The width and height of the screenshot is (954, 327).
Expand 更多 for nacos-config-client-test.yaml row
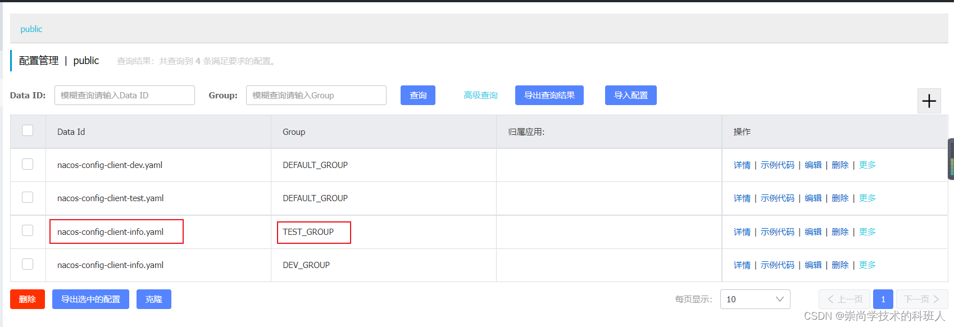(x=867, y=198)
